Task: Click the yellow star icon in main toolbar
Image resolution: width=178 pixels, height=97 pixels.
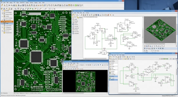Action: pos(5,5)
